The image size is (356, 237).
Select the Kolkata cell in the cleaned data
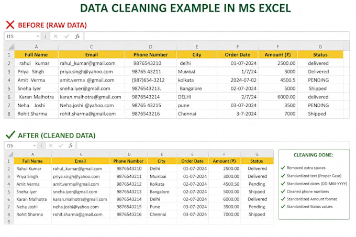(x=161, y=184)
